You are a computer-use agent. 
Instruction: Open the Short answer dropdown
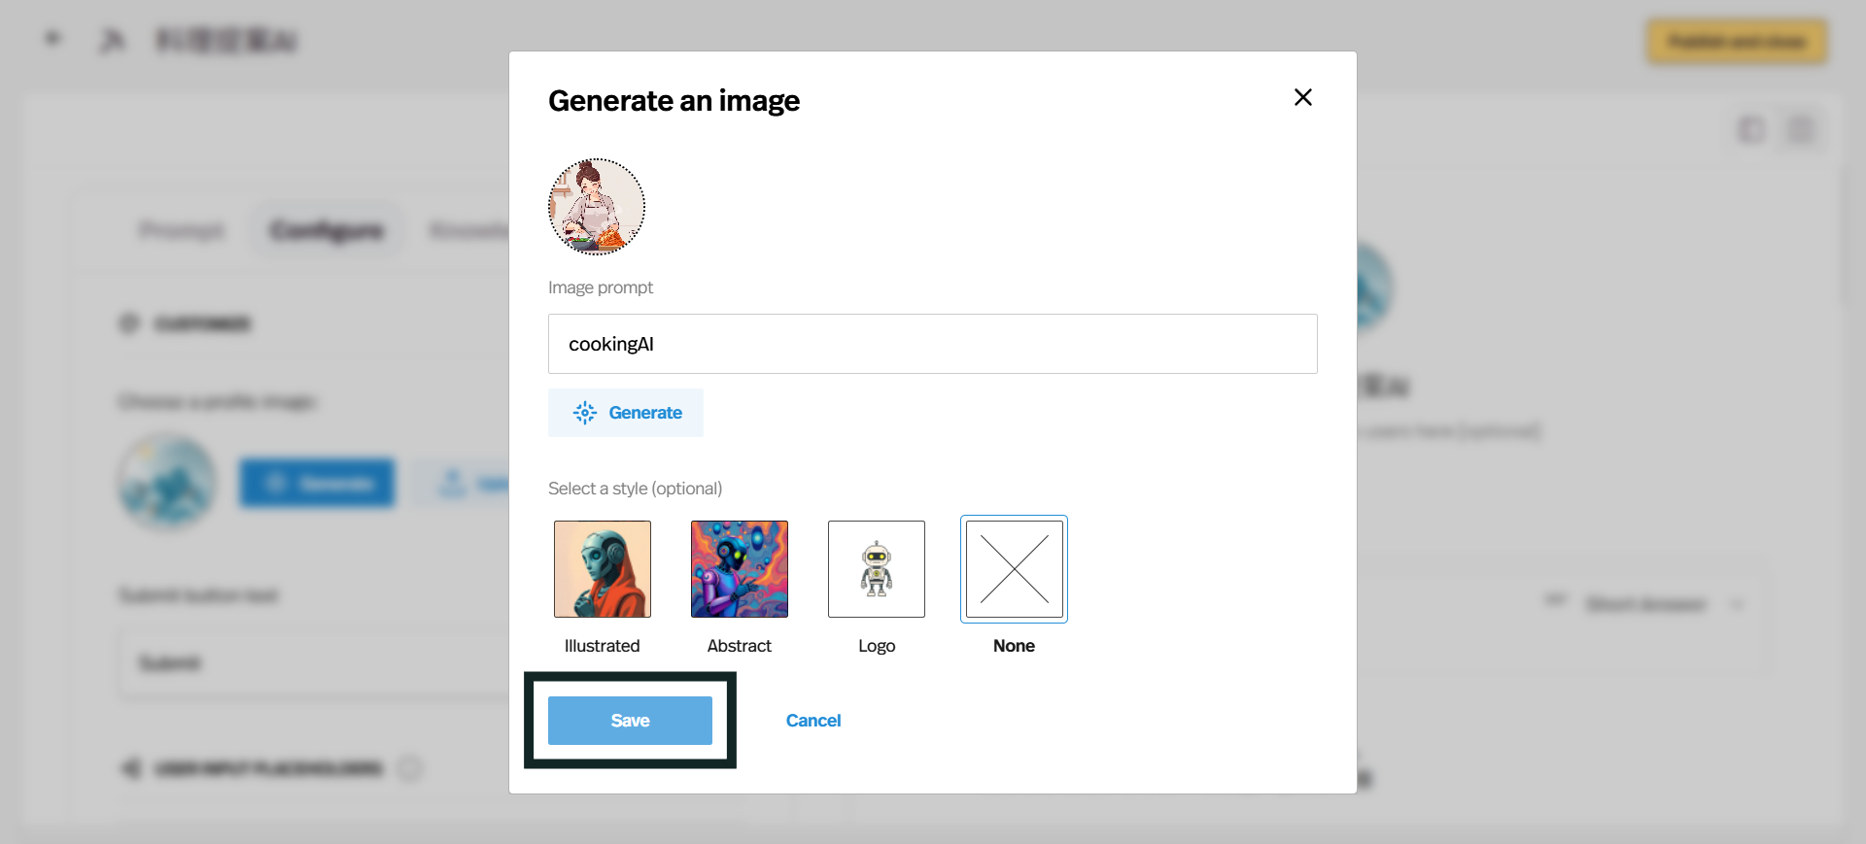click(1645, 604)
